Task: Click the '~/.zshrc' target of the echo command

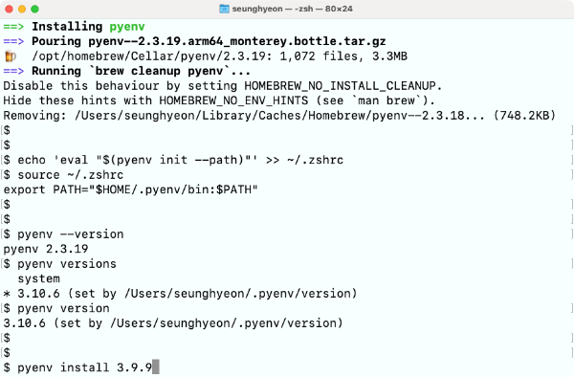Action: pos(315,160)
